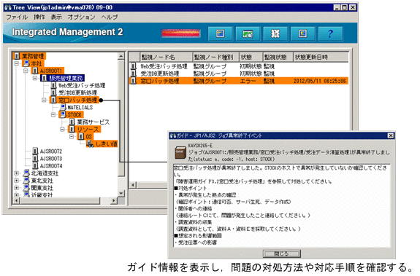Collapse the リソース tree node
The width and height of the screenshot is (420, 276).
pyautogui.click(x=62, y=130)
